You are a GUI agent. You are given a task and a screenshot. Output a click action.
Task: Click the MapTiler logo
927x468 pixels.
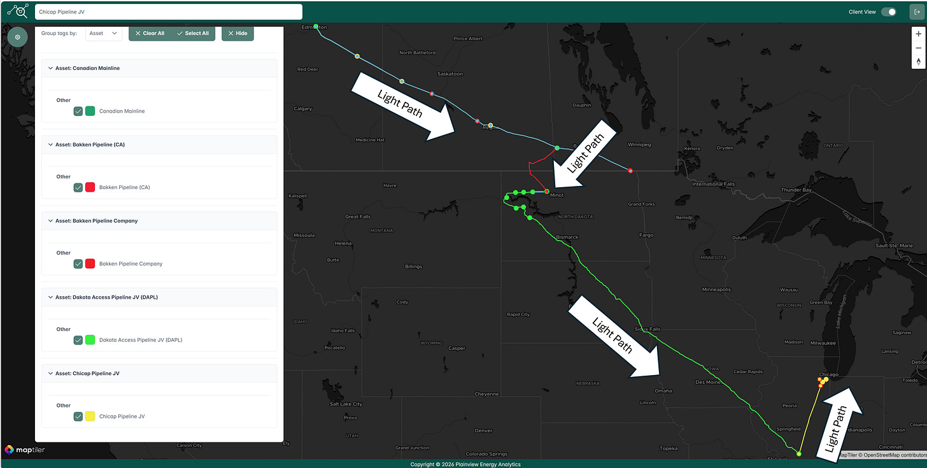pos(25,450)
